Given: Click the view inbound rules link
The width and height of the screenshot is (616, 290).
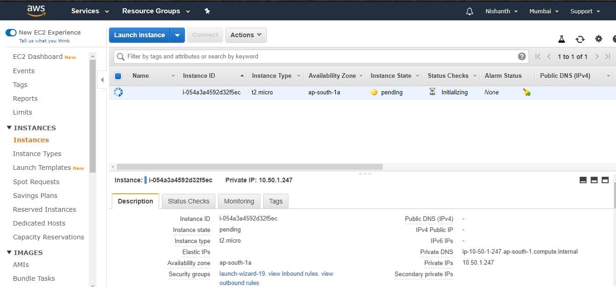Looking at the screenshot, I should (294, 273).
